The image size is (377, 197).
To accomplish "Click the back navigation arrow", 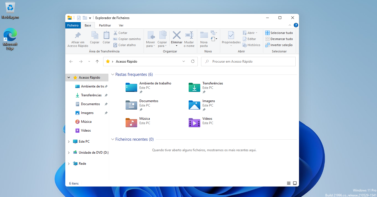I will click(x=71, y=62).
